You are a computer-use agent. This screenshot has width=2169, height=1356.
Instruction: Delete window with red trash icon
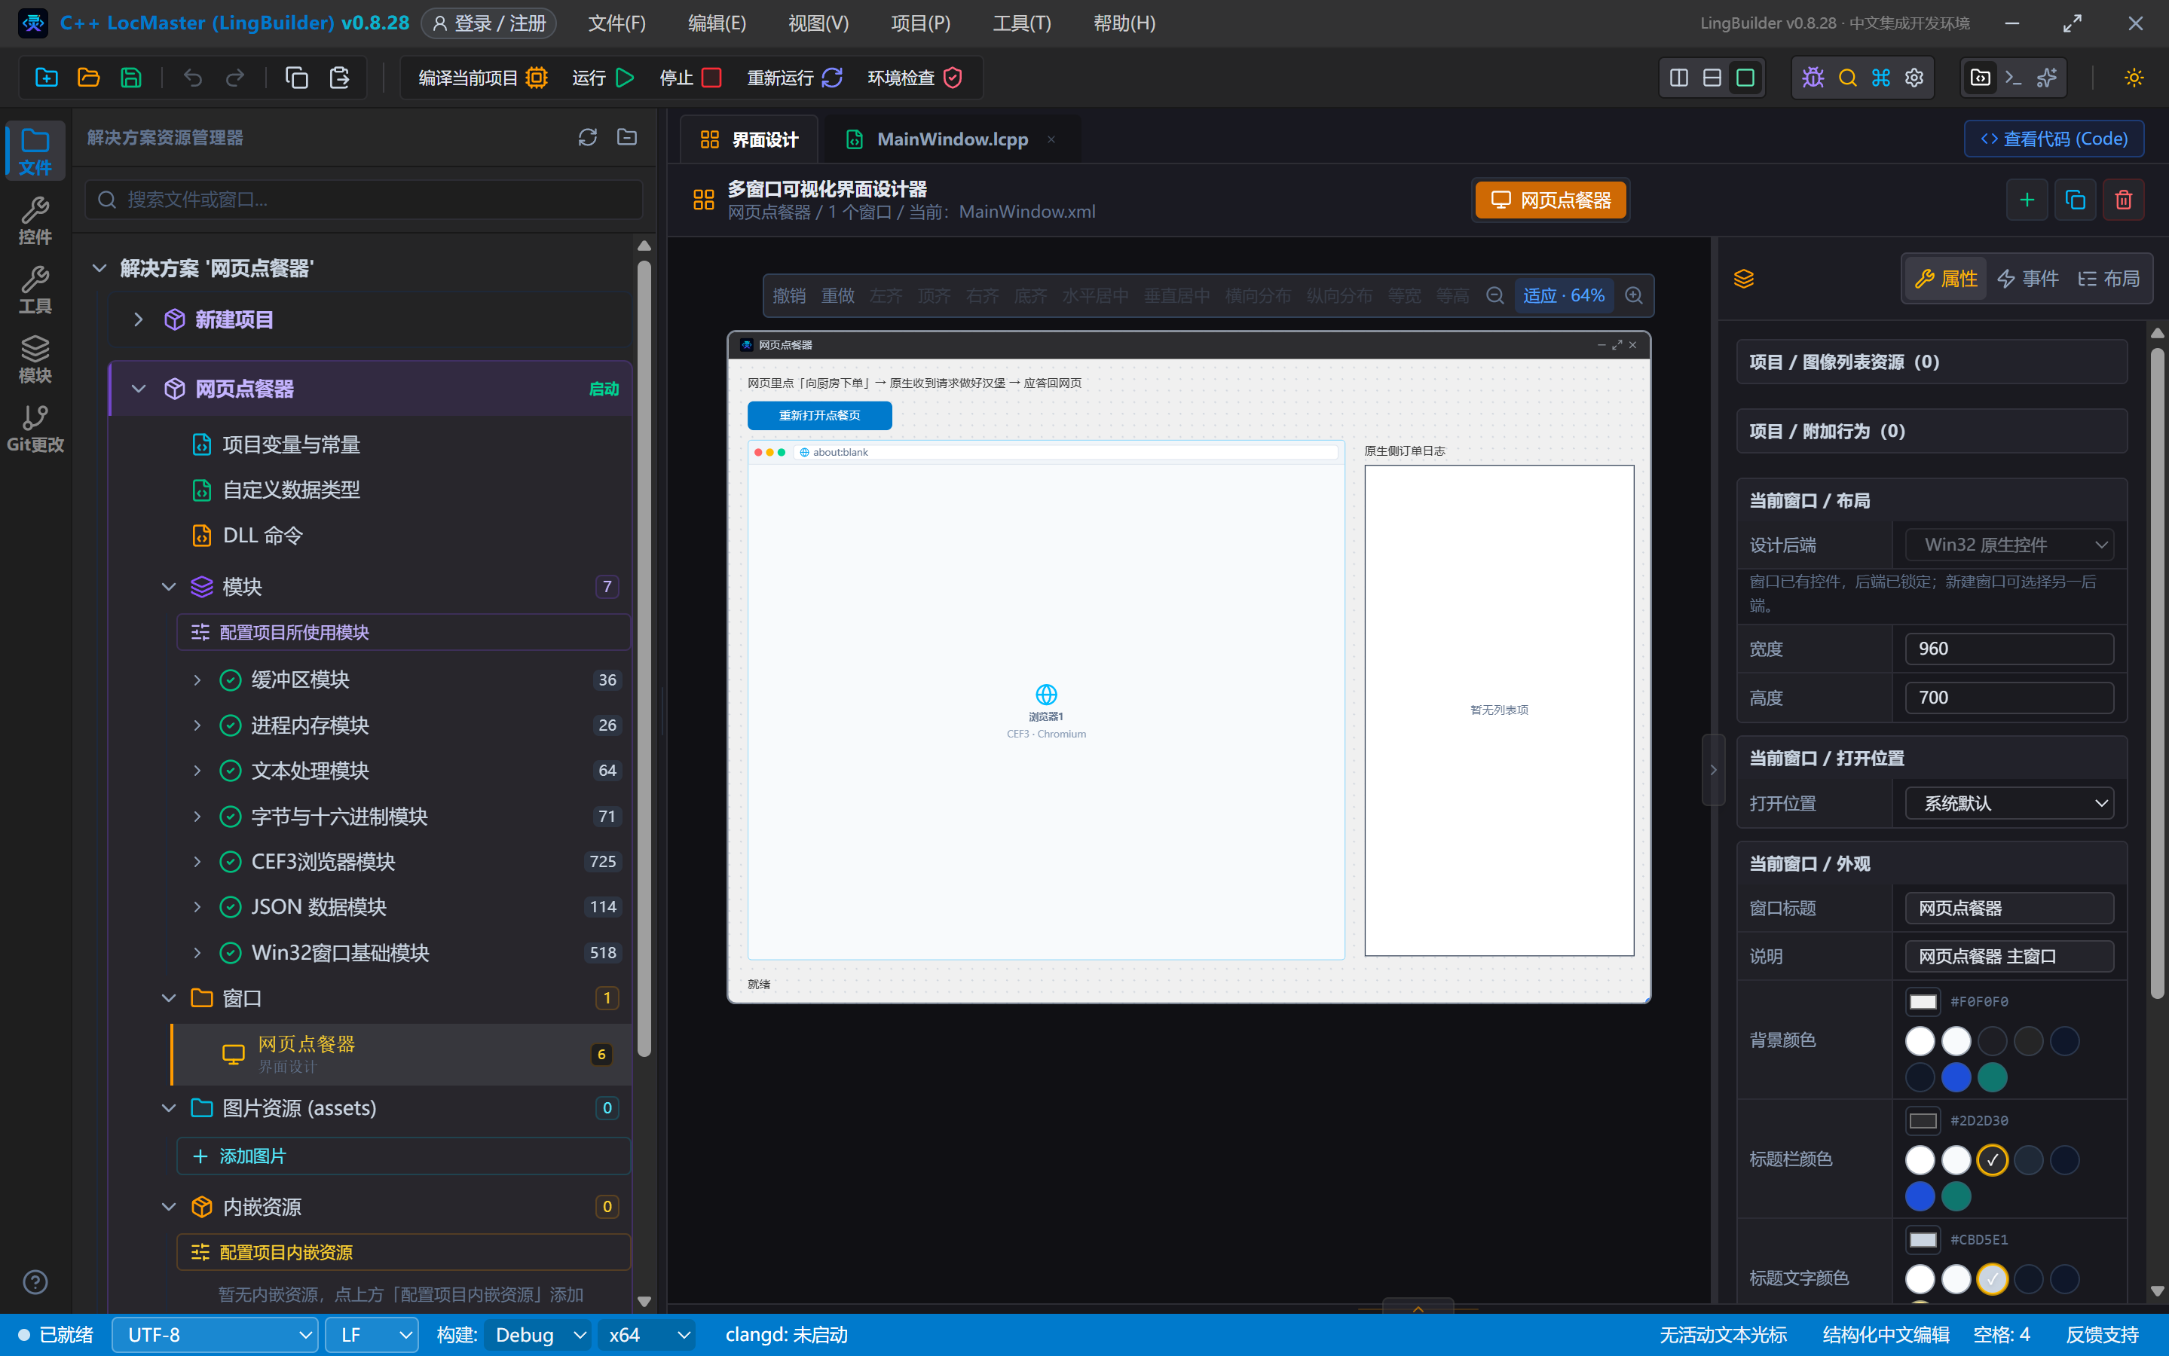[x=2123, y=200]
